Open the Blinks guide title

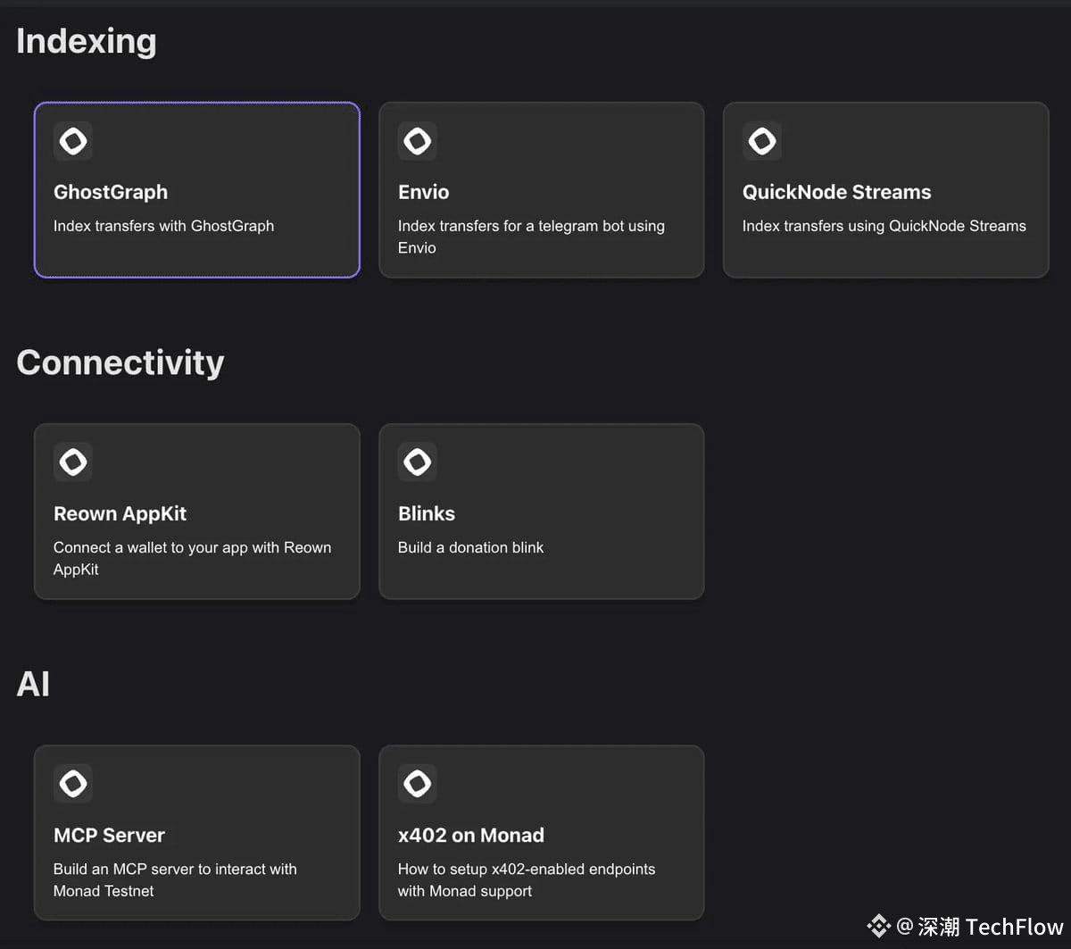[x=427, y=513]
